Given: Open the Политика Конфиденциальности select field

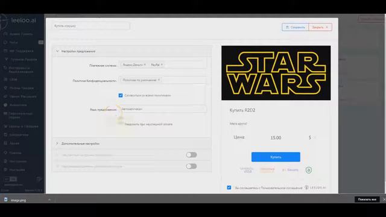Looking at the screenshot, I should click(x=163, y=80).
